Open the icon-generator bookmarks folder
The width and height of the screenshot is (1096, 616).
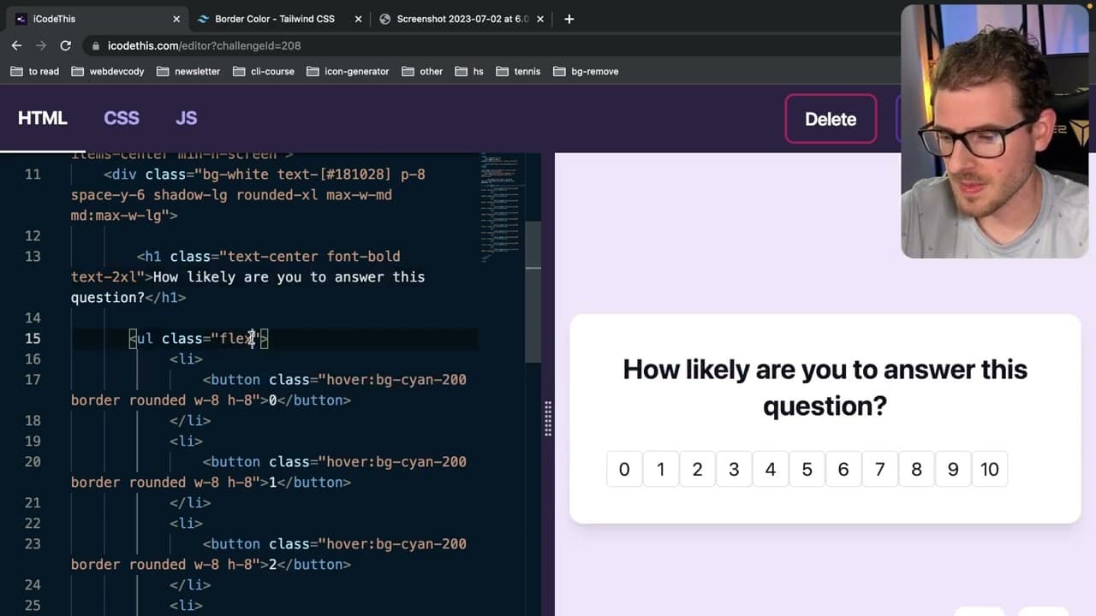coord(348,71)
